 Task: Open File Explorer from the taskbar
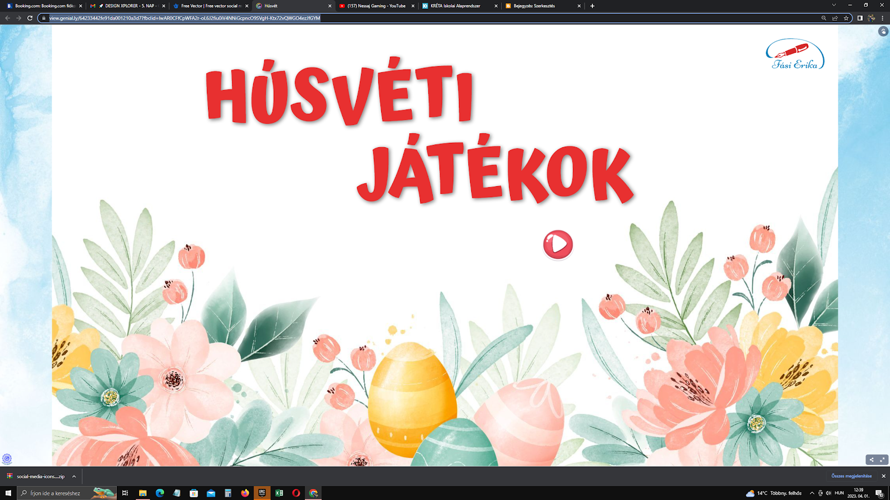point(143,493)
